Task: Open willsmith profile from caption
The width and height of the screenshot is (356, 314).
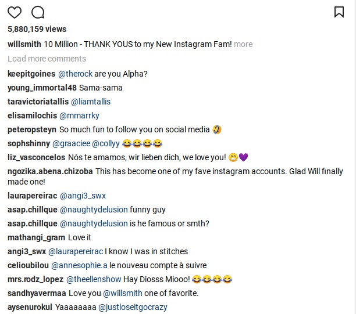Action: click(24, 44)
